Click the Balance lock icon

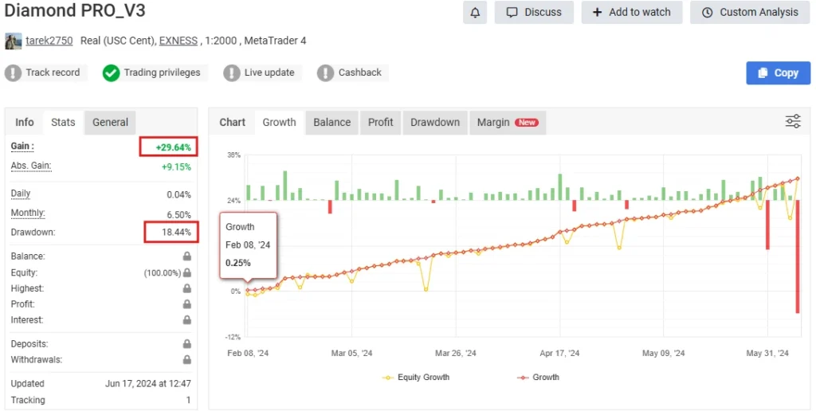coord(186,256)
